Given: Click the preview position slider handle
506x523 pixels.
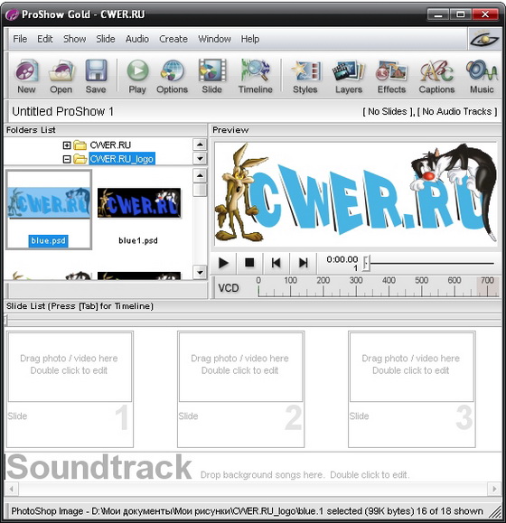Looking at the screenshot, I should 366,263.
